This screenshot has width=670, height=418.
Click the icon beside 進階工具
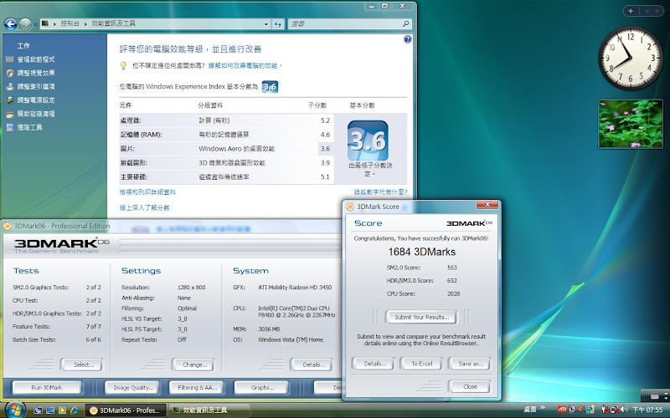pos(10,127)
